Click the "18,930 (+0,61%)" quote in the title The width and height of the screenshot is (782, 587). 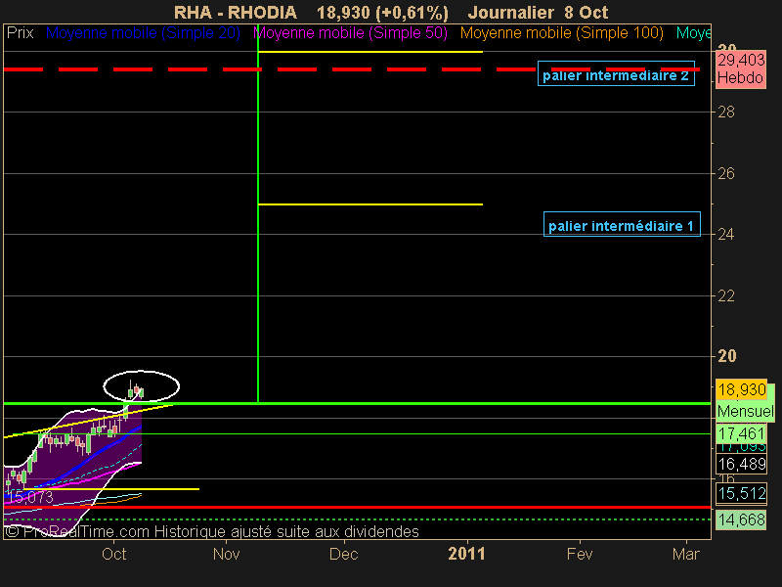382,13
